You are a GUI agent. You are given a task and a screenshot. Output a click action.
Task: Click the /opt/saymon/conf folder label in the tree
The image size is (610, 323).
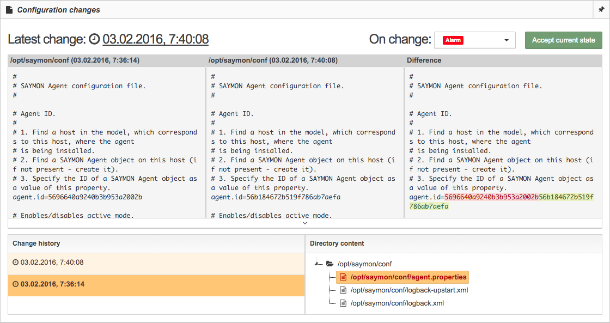[364, 264]
